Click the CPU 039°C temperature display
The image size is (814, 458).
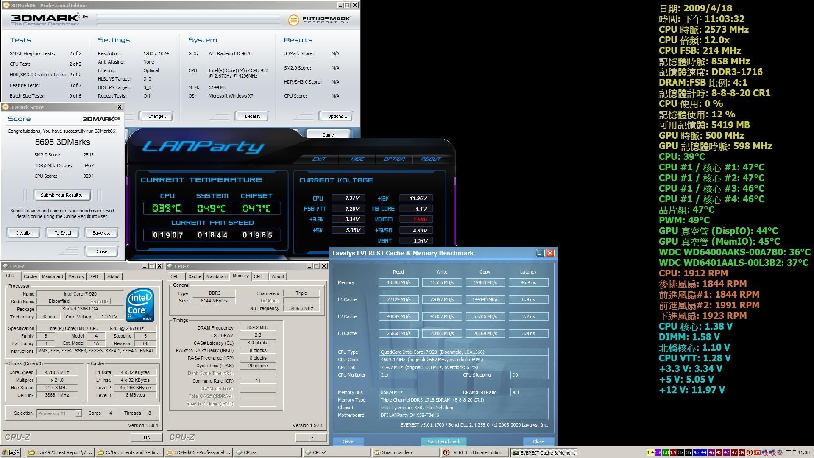click(167, 208)
